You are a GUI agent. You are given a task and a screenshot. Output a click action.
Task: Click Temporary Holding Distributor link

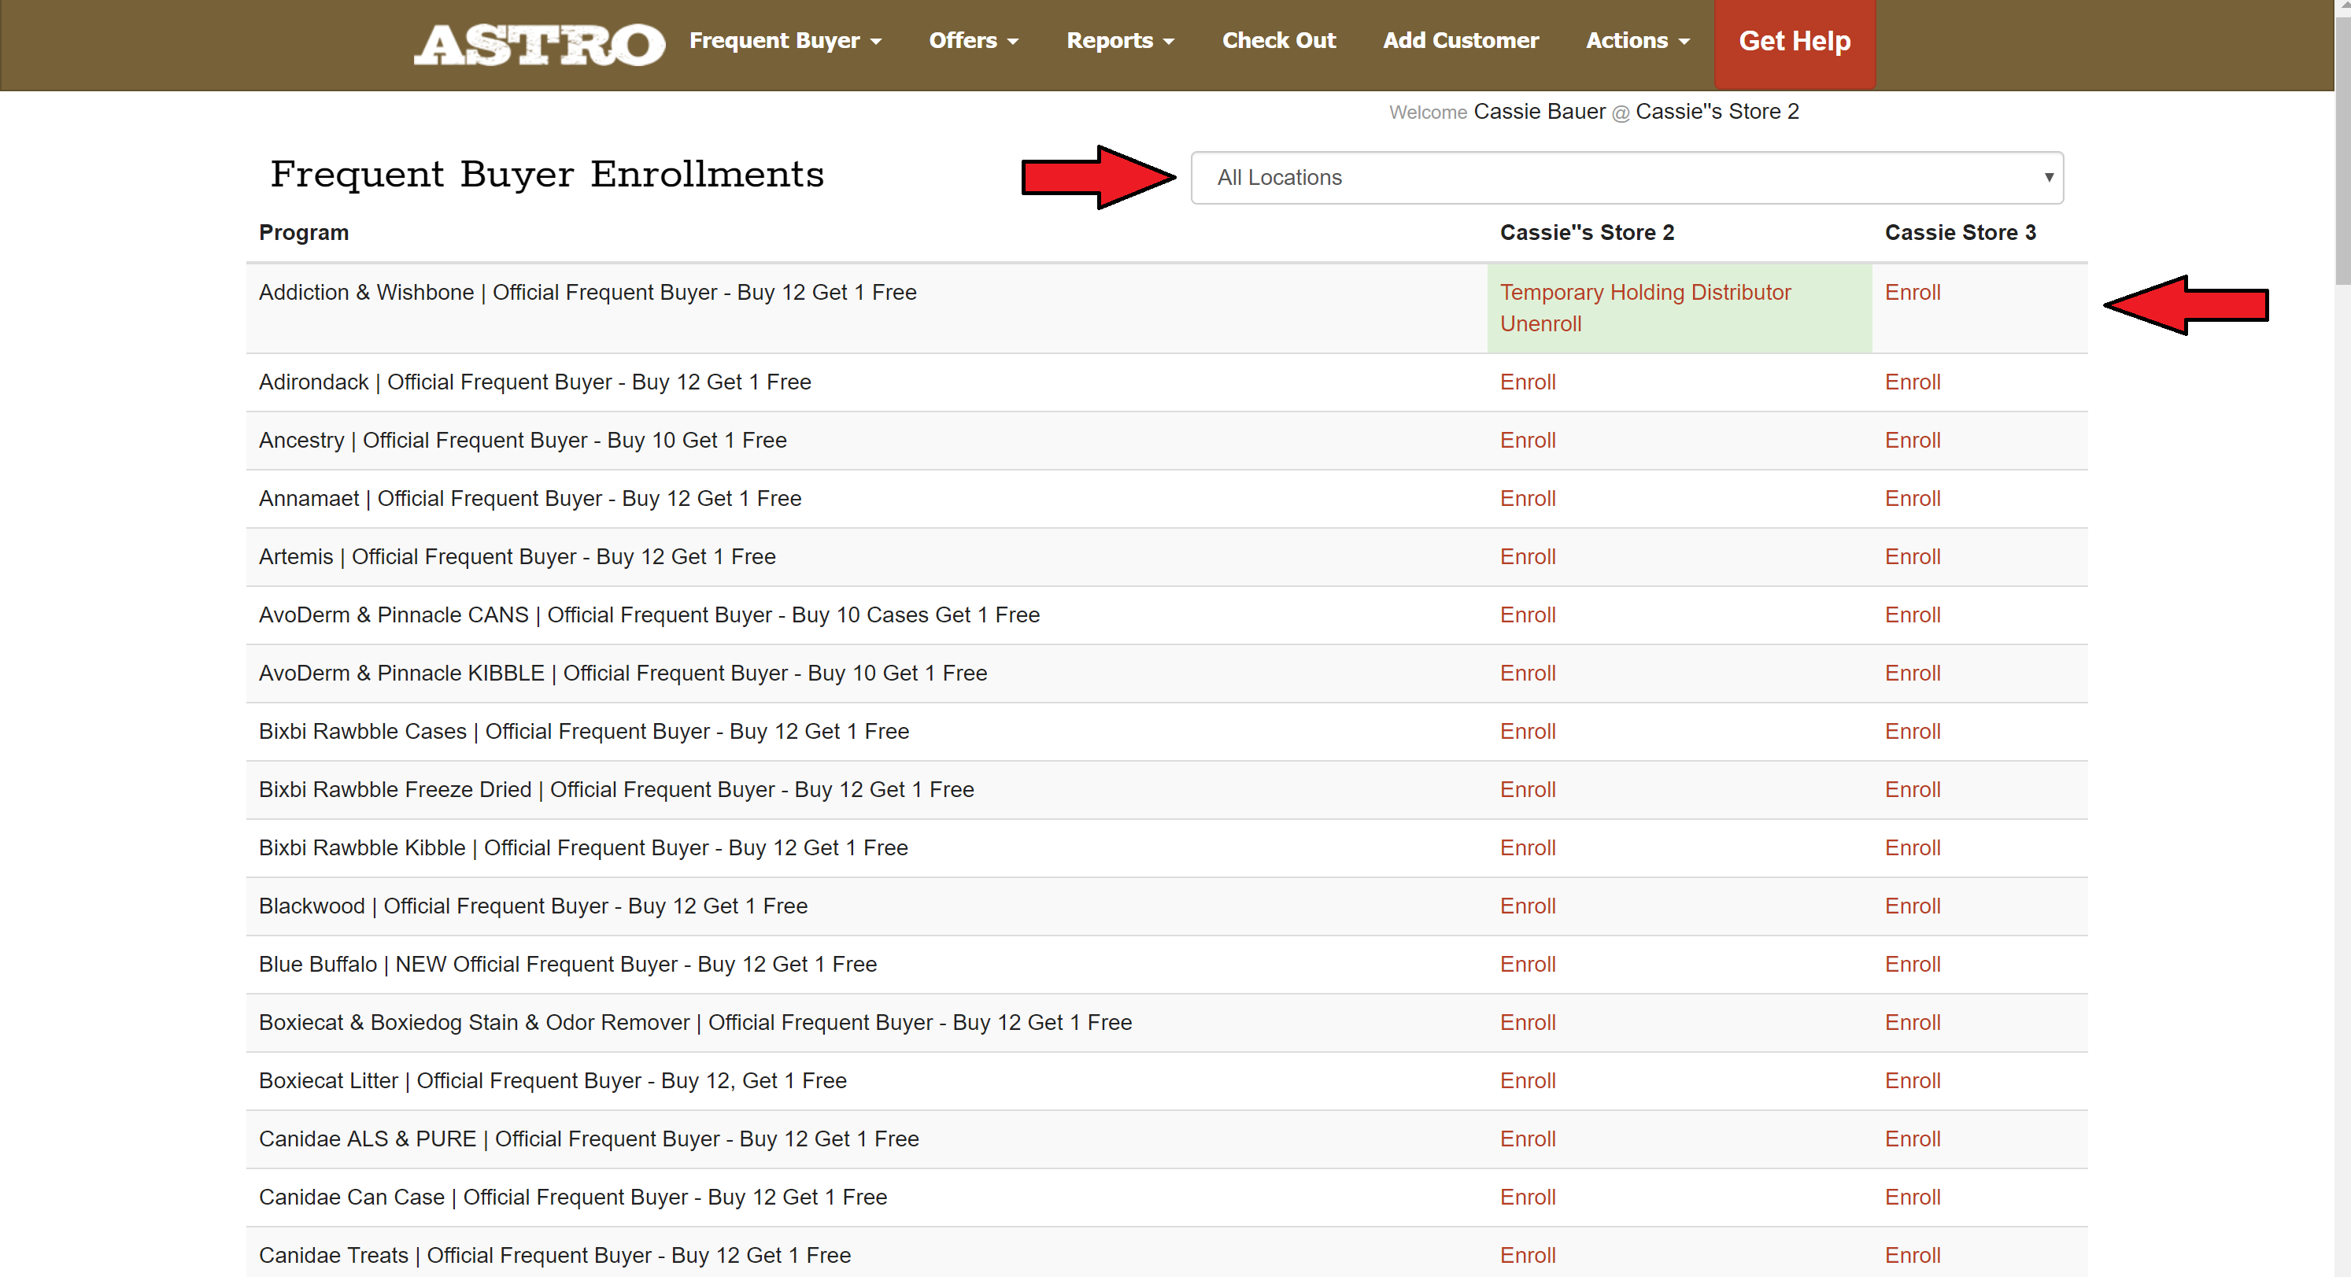1645,292
